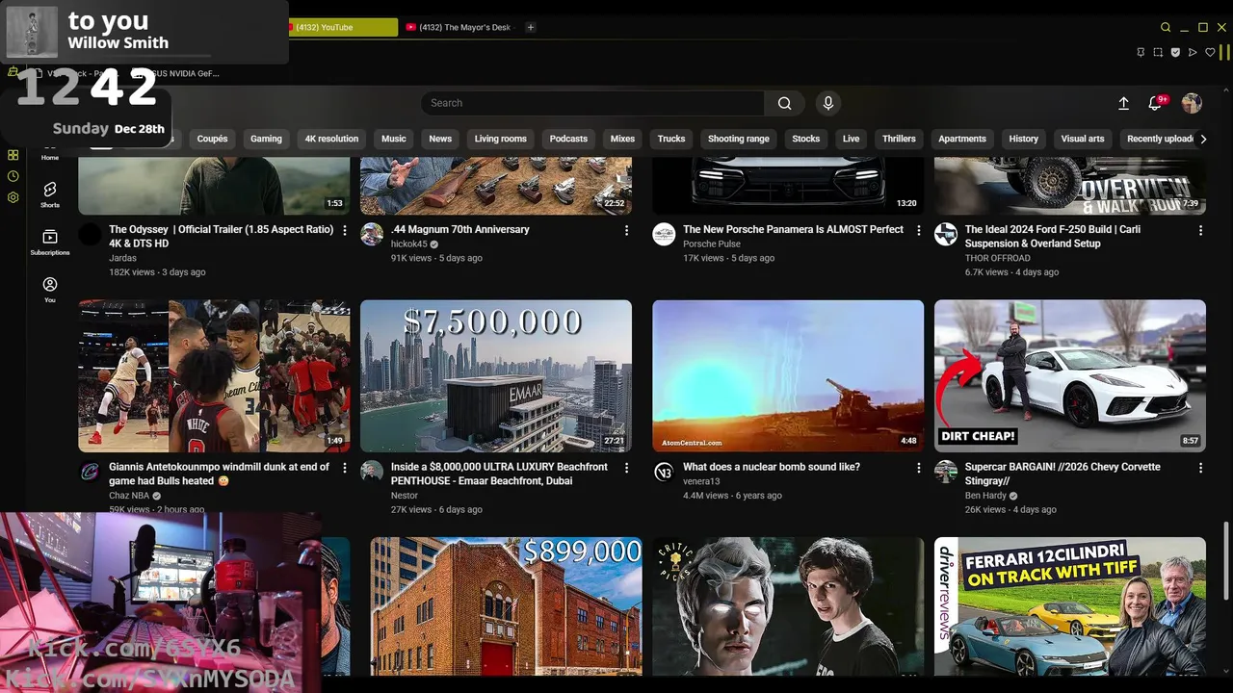The width and height of the screenshot is (1233, 693).
Task: Click the yellow grid icon in browser sidebar
Action: [13, 155]
